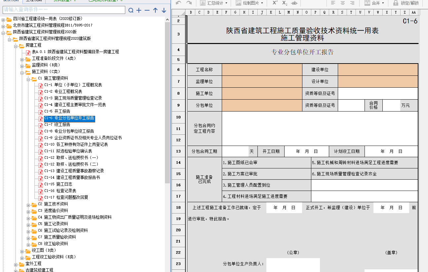Open C1-5 开工报告 in the tree
Screen dimensions: 428x272
point(57,112)
